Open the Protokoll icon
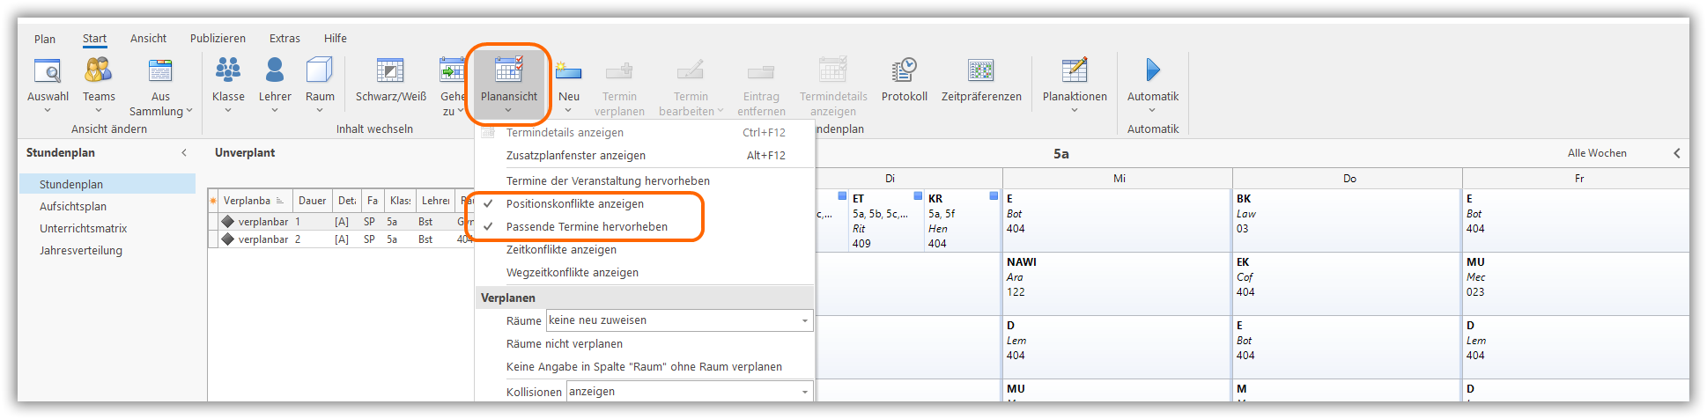This screenshot has height=419, width=1707. [x=904, y=71]
